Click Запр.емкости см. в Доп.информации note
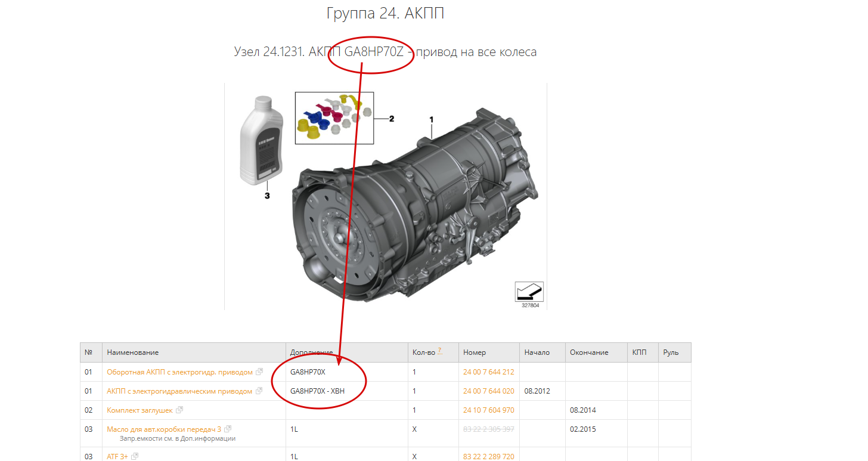Viewport: 868px width, 461px height. (x=178, y=438)
